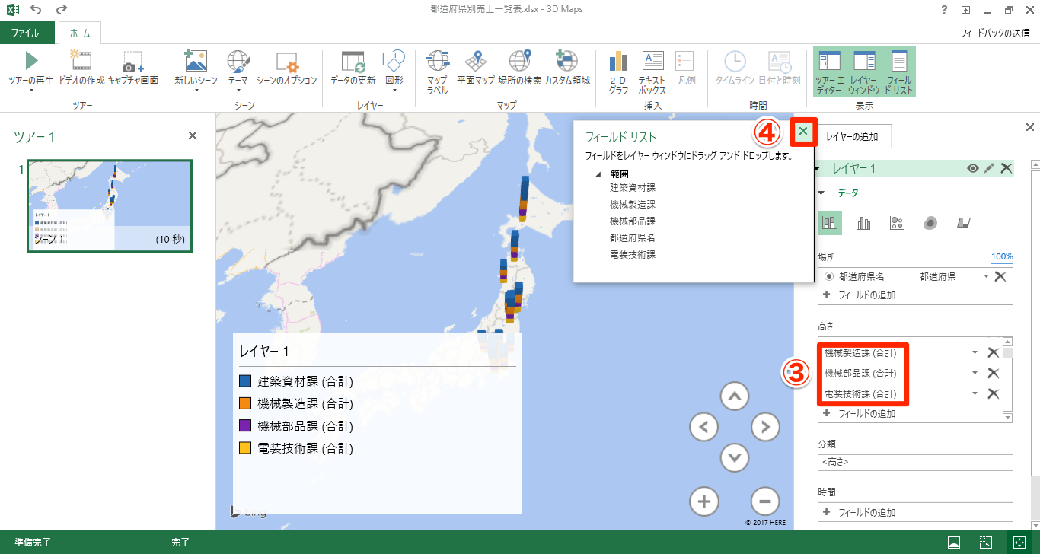This screenshot has width=1040, height=554.
Task: Zoom out the map with minus button
Action: (765, 501)
